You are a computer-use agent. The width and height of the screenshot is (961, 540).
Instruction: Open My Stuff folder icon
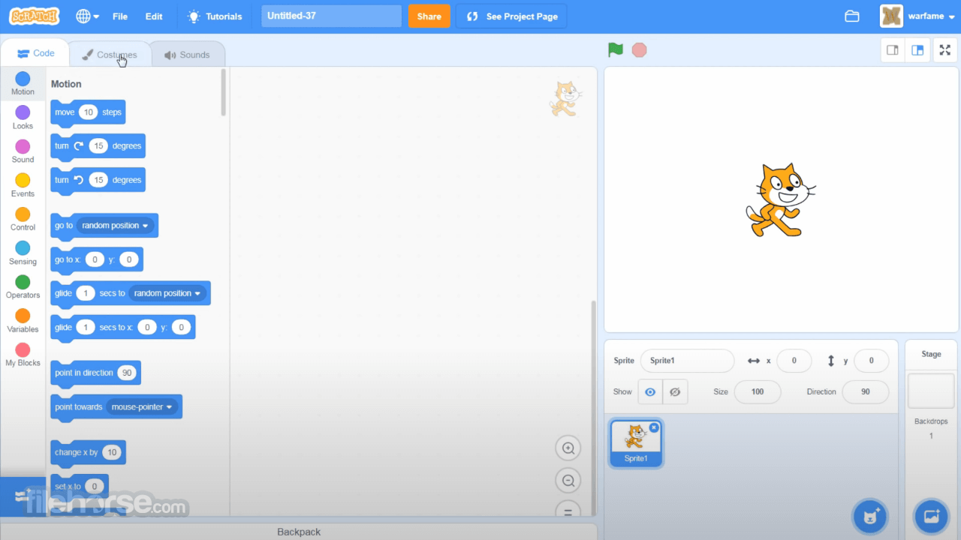tap(852, 16)
